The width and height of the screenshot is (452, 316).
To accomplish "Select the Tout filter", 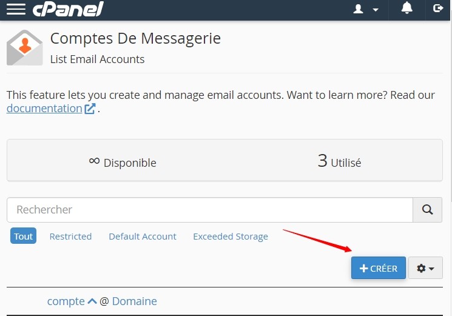I will click(23, 236).
